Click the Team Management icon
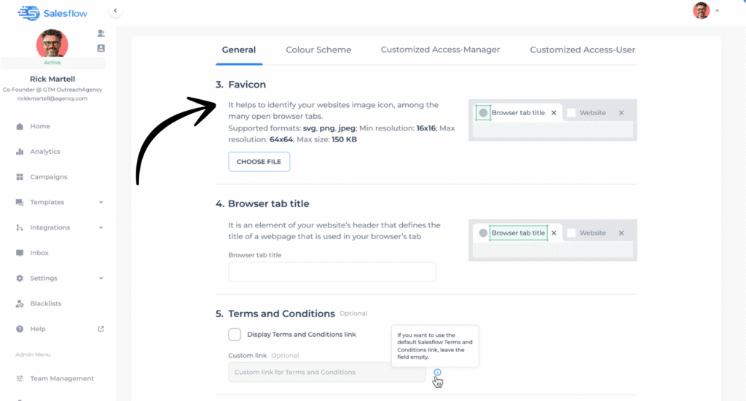 click(x=20, y=378)
